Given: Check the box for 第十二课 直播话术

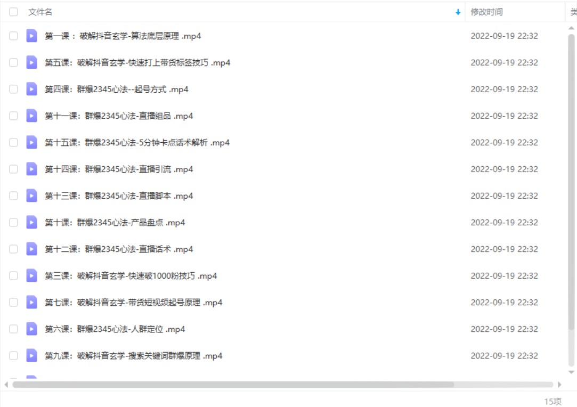Looking at the screenshot, I should coord(14,249).
